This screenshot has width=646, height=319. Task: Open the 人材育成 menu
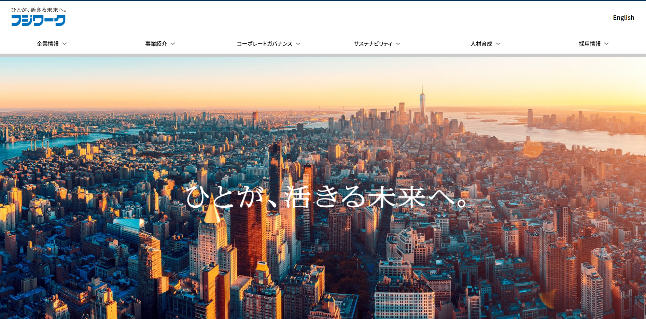tap(481, 43)
